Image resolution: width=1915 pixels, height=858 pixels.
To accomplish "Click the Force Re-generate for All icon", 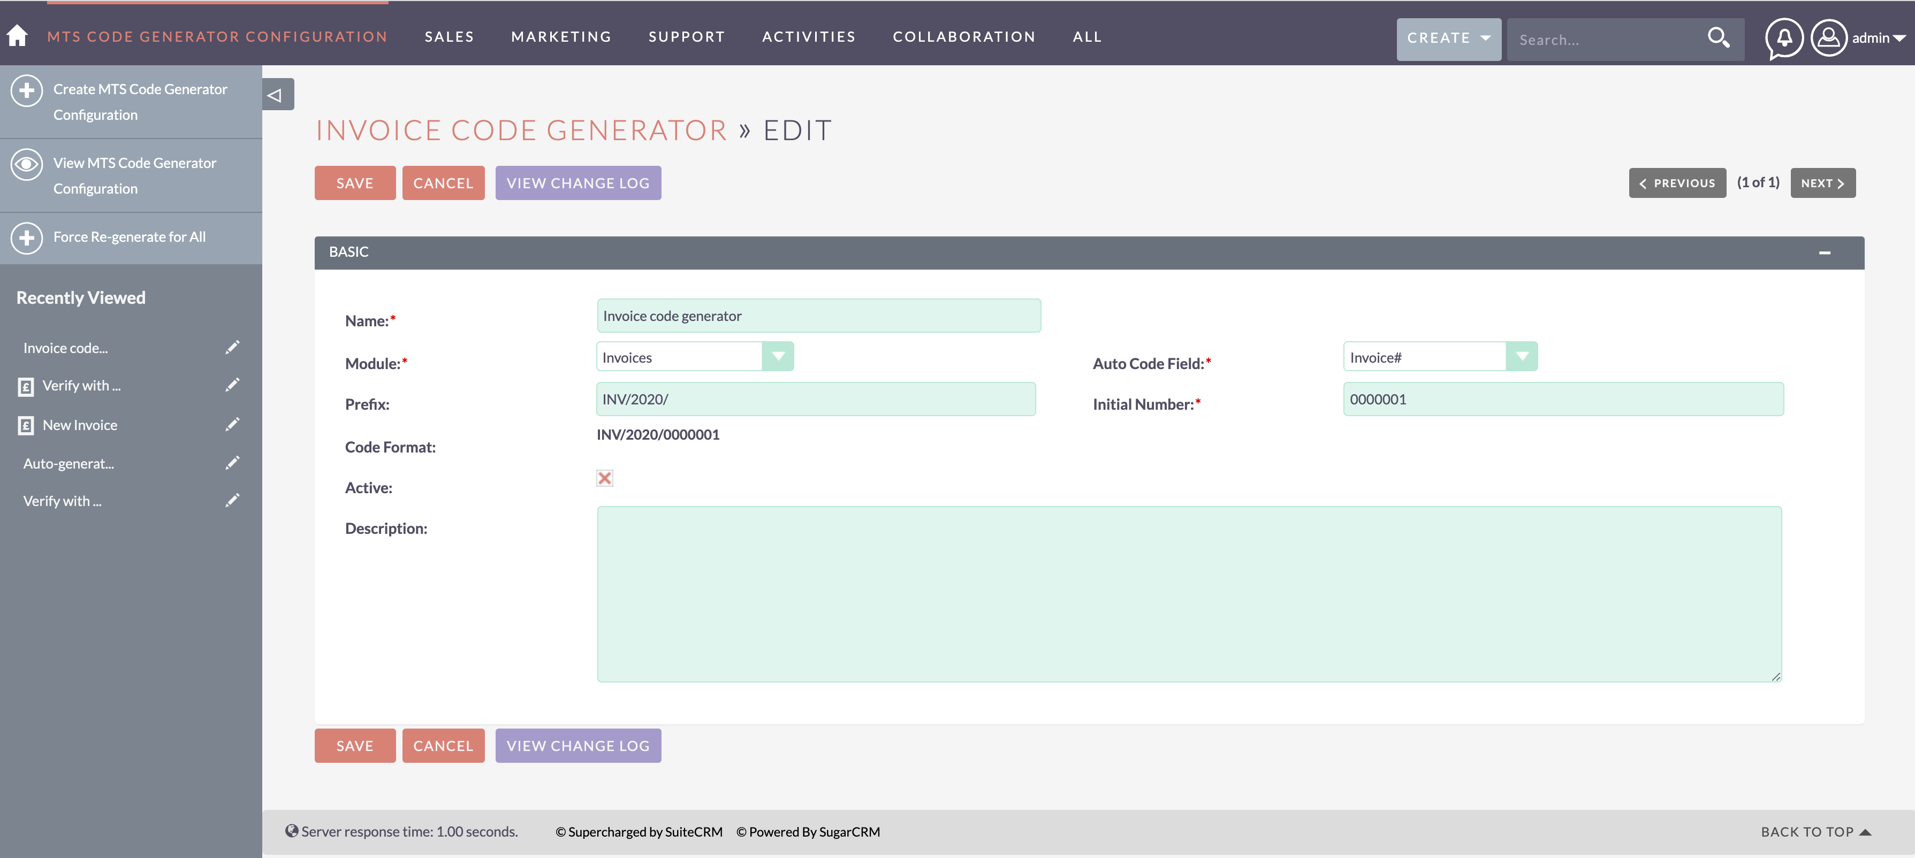I will coord(27,235).
